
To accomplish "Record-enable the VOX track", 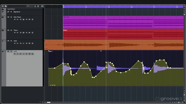I will (x=15, y=43).
